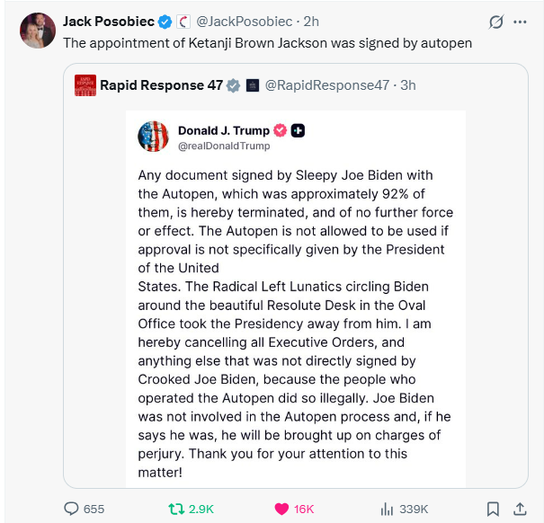Viewport: 544px width, 523px height.
Task: Click Rapid Response 47 grey verified badge
Action: (x=233, y=85)
